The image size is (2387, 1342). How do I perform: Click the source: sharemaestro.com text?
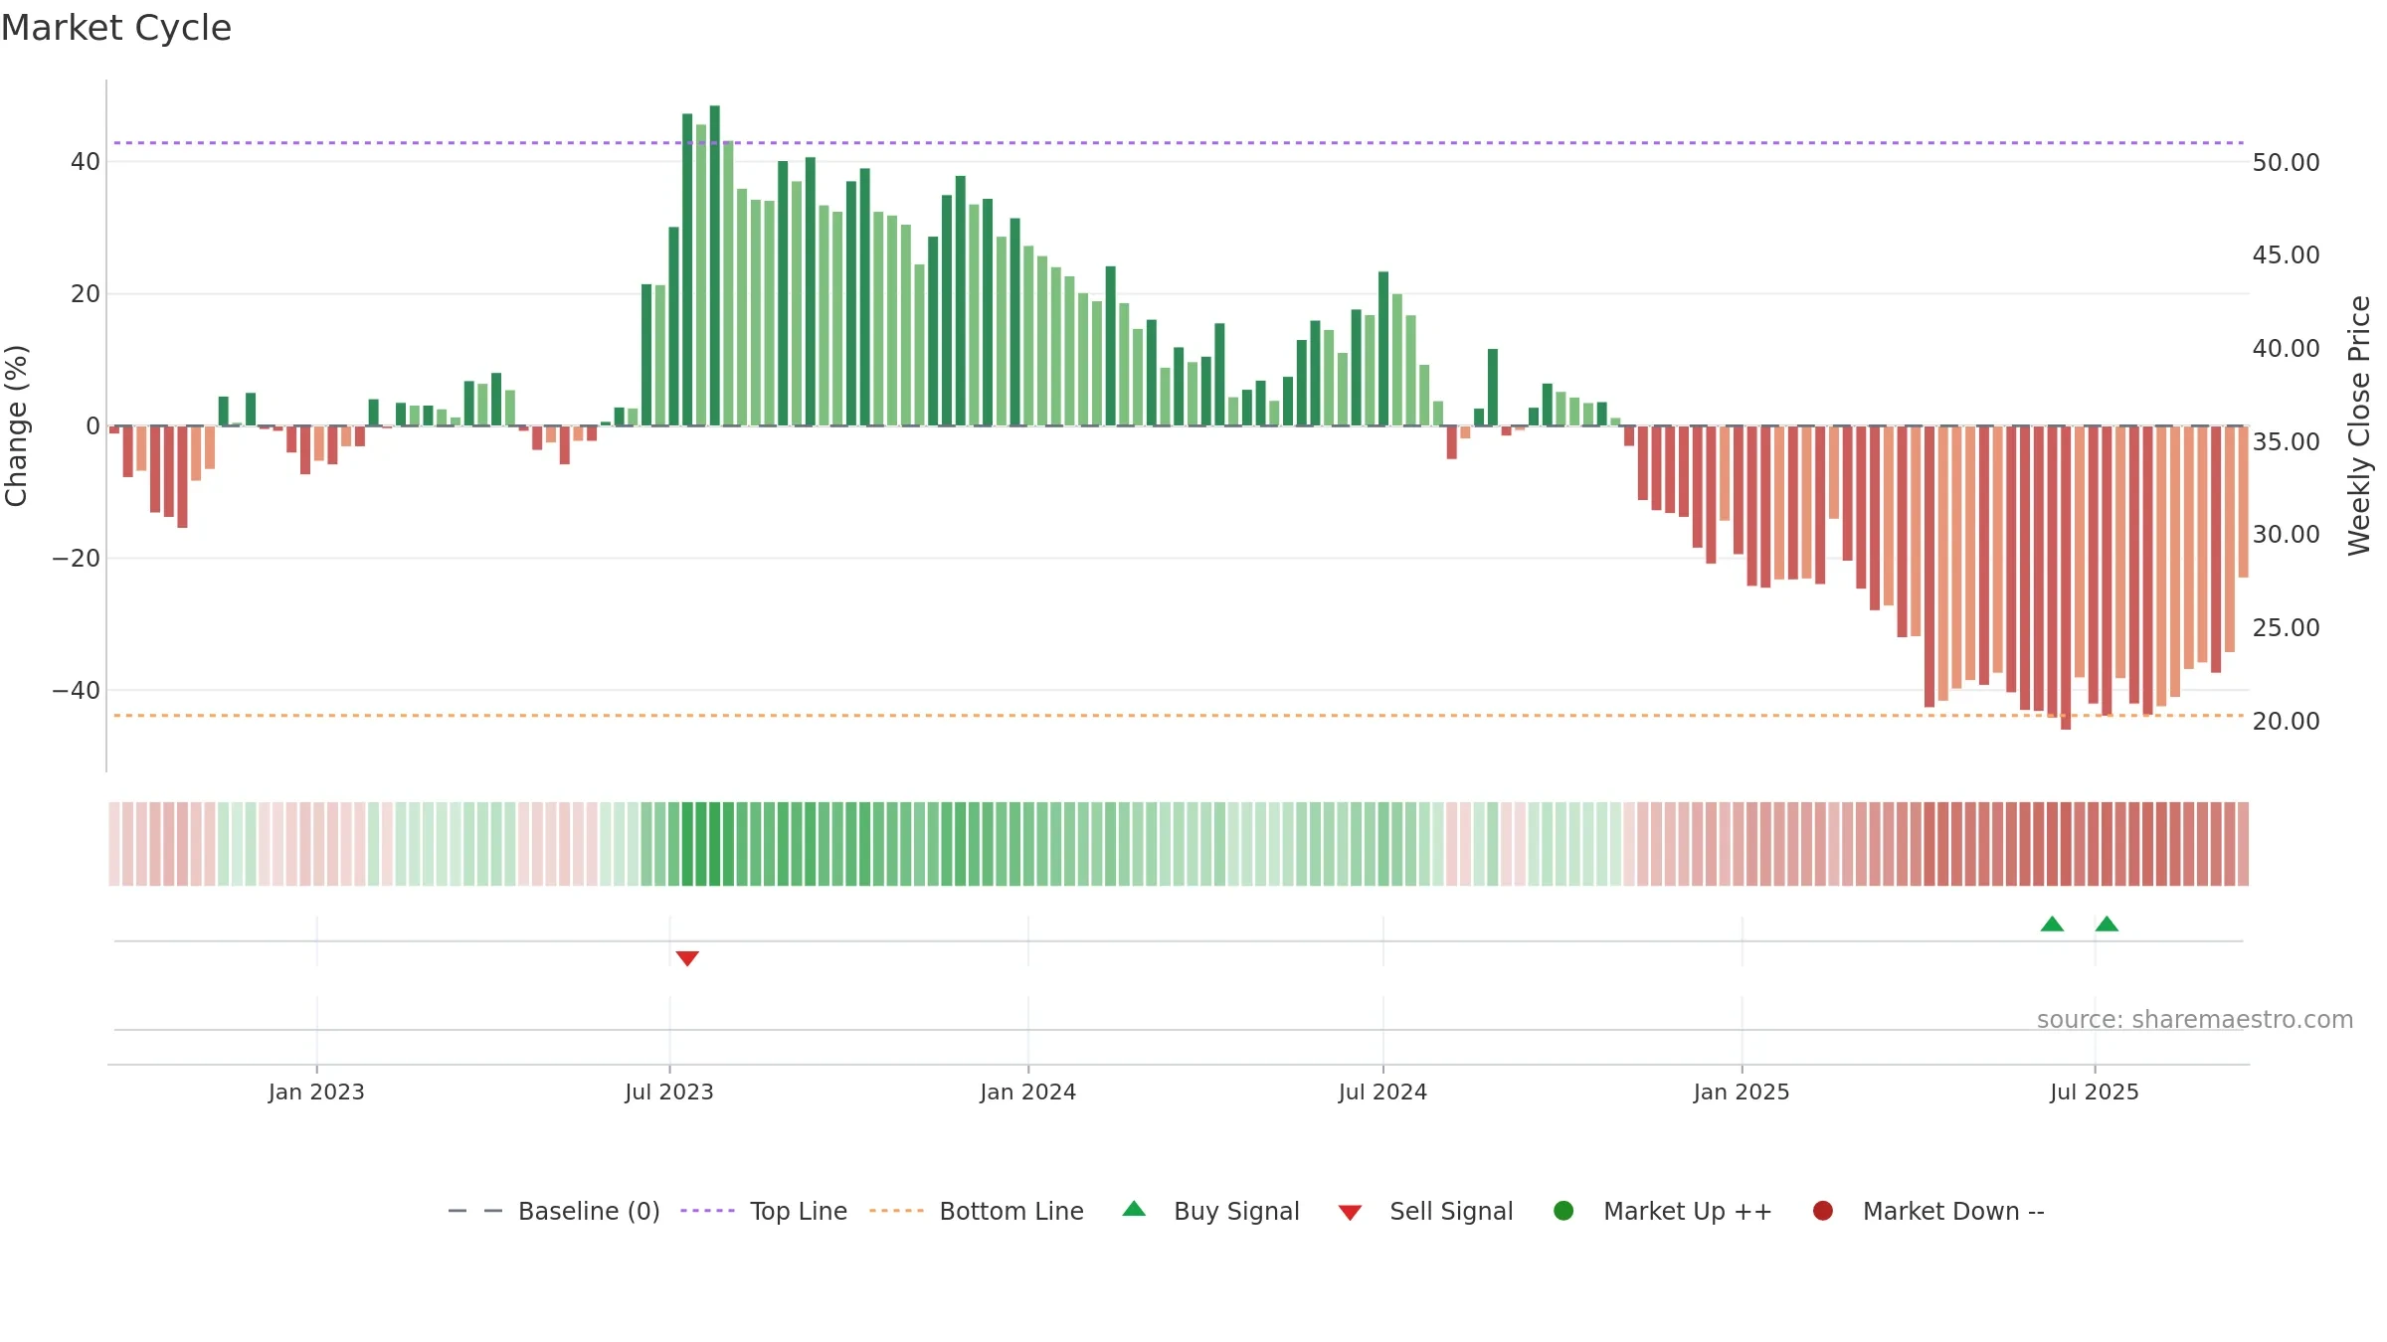pyautogui.click(x=2195, y=1019)
